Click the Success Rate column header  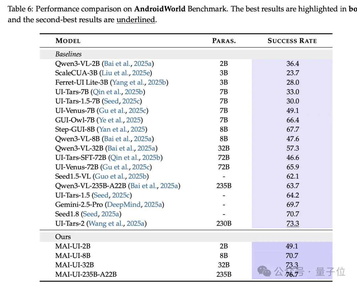pyautogui.click(x=292, y=41)
